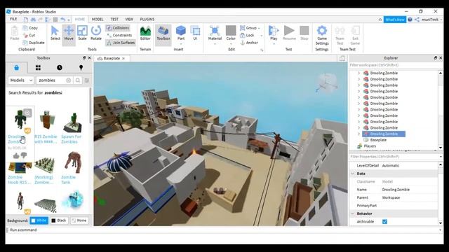Screen dimensions: 449x252
Task: Collapse the Data properties section
Action: click(353, 174)
